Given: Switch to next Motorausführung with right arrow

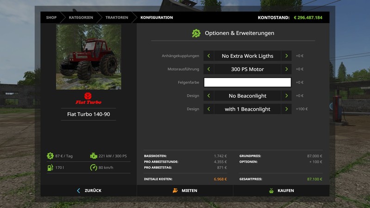Looking at the screenshot, I should point(286,69).
